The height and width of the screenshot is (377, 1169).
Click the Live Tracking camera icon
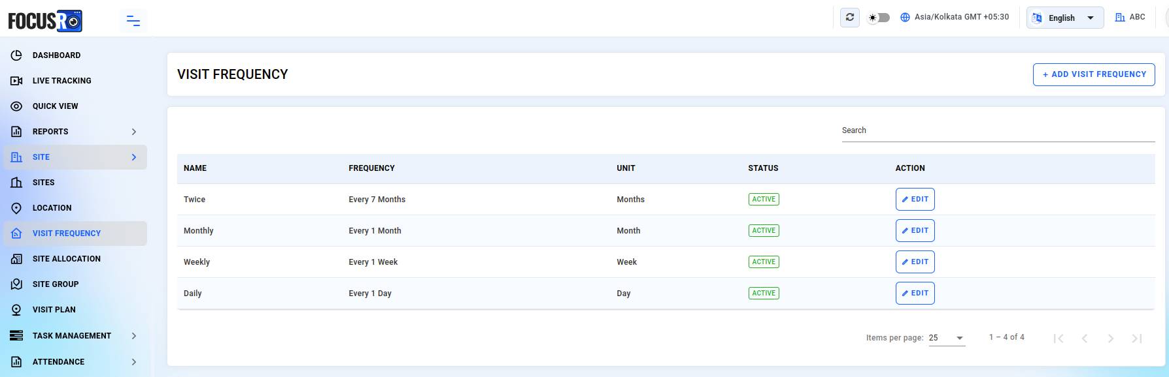coord(17,81)
